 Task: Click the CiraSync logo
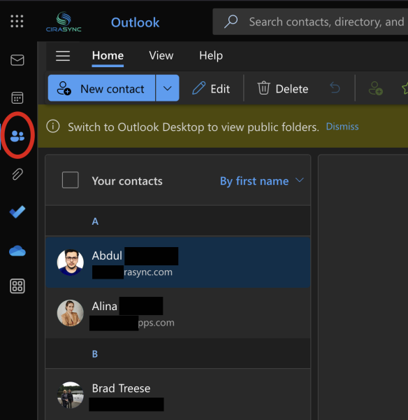coord(64,22)
